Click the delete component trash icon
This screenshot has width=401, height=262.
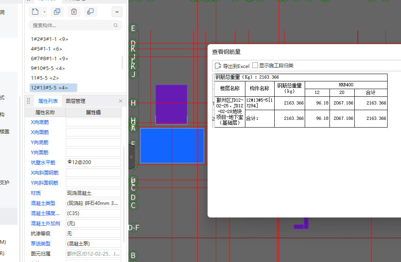[74, 12]
